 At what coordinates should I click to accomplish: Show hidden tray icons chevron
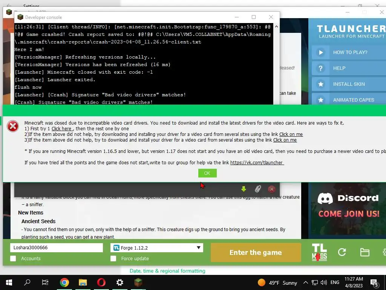[x=305, y=282]
